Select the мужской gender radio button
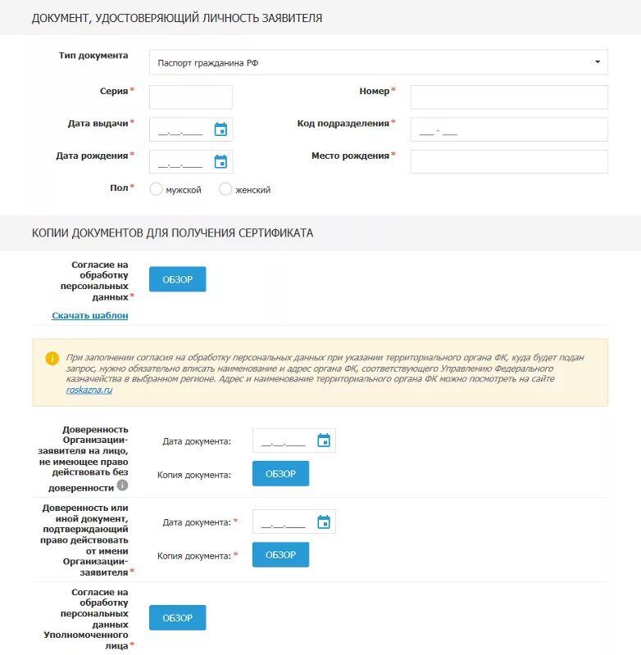This screenshot has width=641, height=655. [156, 189]
